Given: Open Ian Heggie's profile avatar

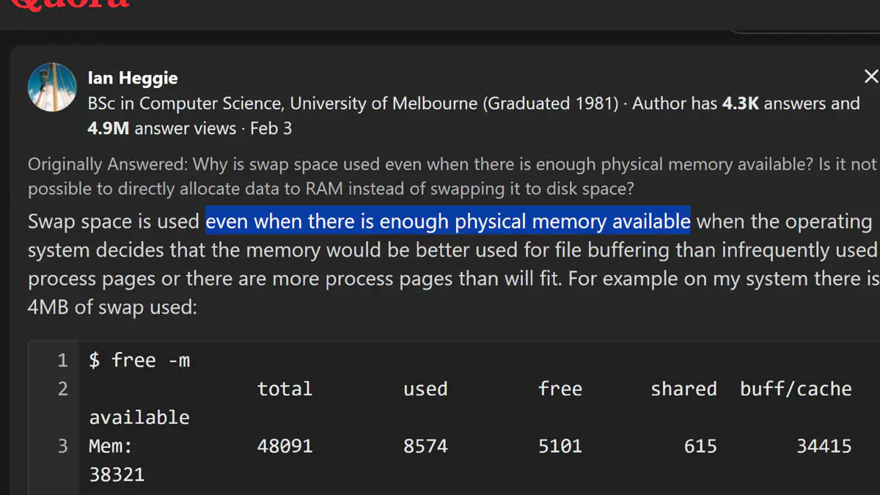Looking at the screenshot, I should (x=52, y=87).
